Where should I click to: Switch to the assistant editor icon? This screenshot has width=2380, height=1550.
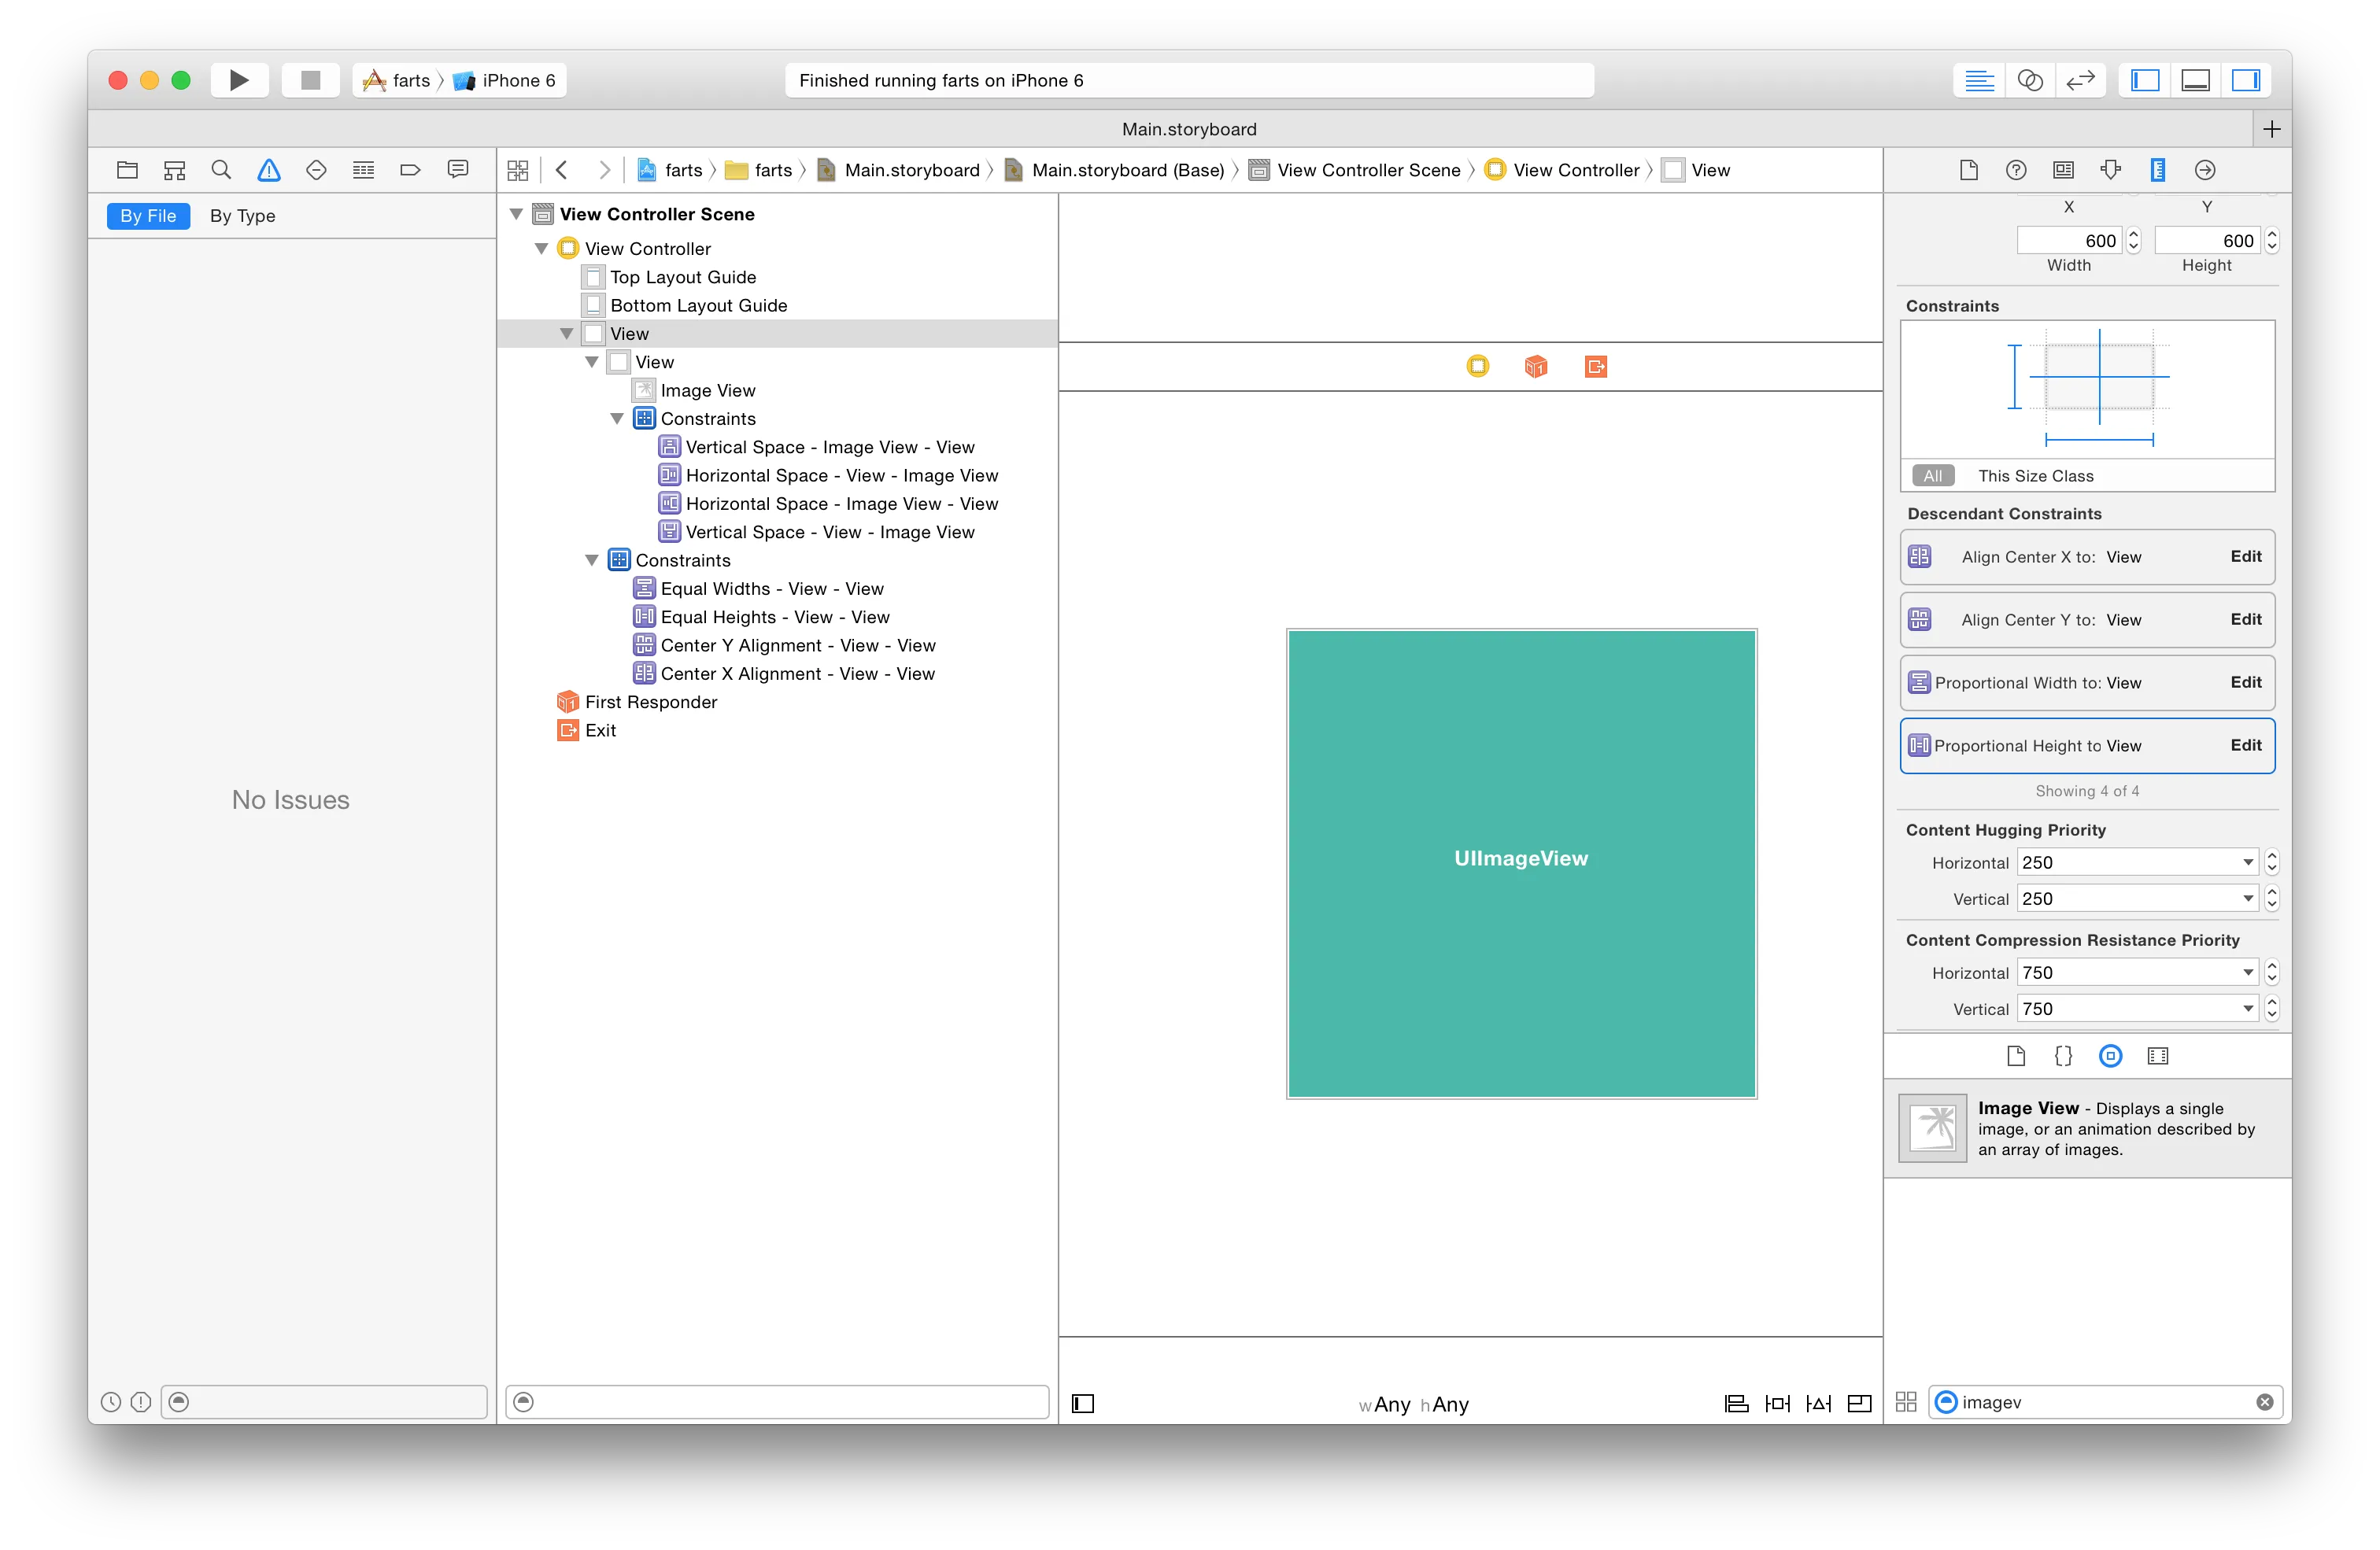point(2030,80)
